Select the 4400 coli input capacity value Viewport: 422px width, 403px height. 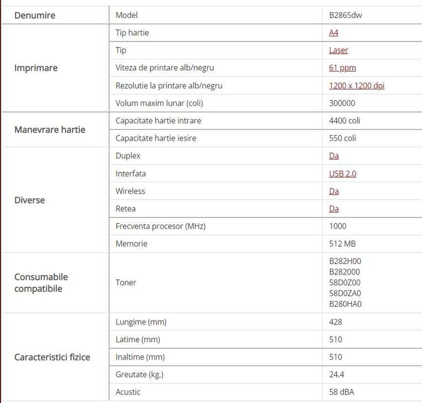(x=345, y=121)
